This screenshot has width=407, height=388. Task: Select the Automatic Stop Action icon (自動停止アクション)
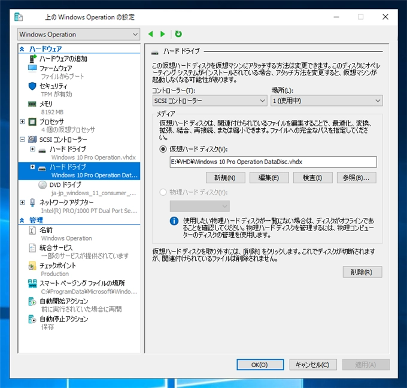[32, 319]
